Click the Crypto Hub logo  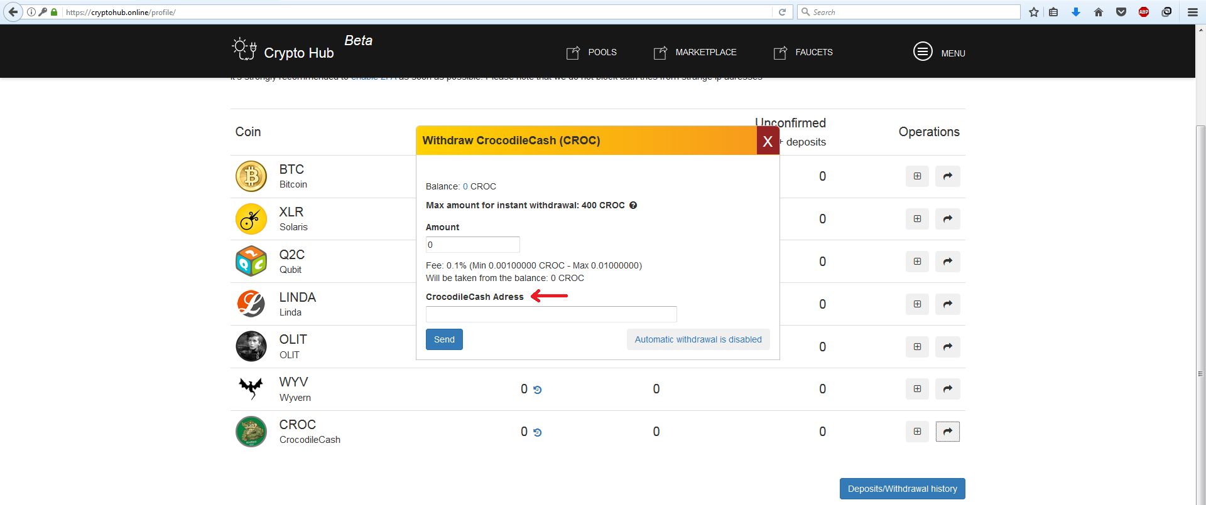click(283, 50)
